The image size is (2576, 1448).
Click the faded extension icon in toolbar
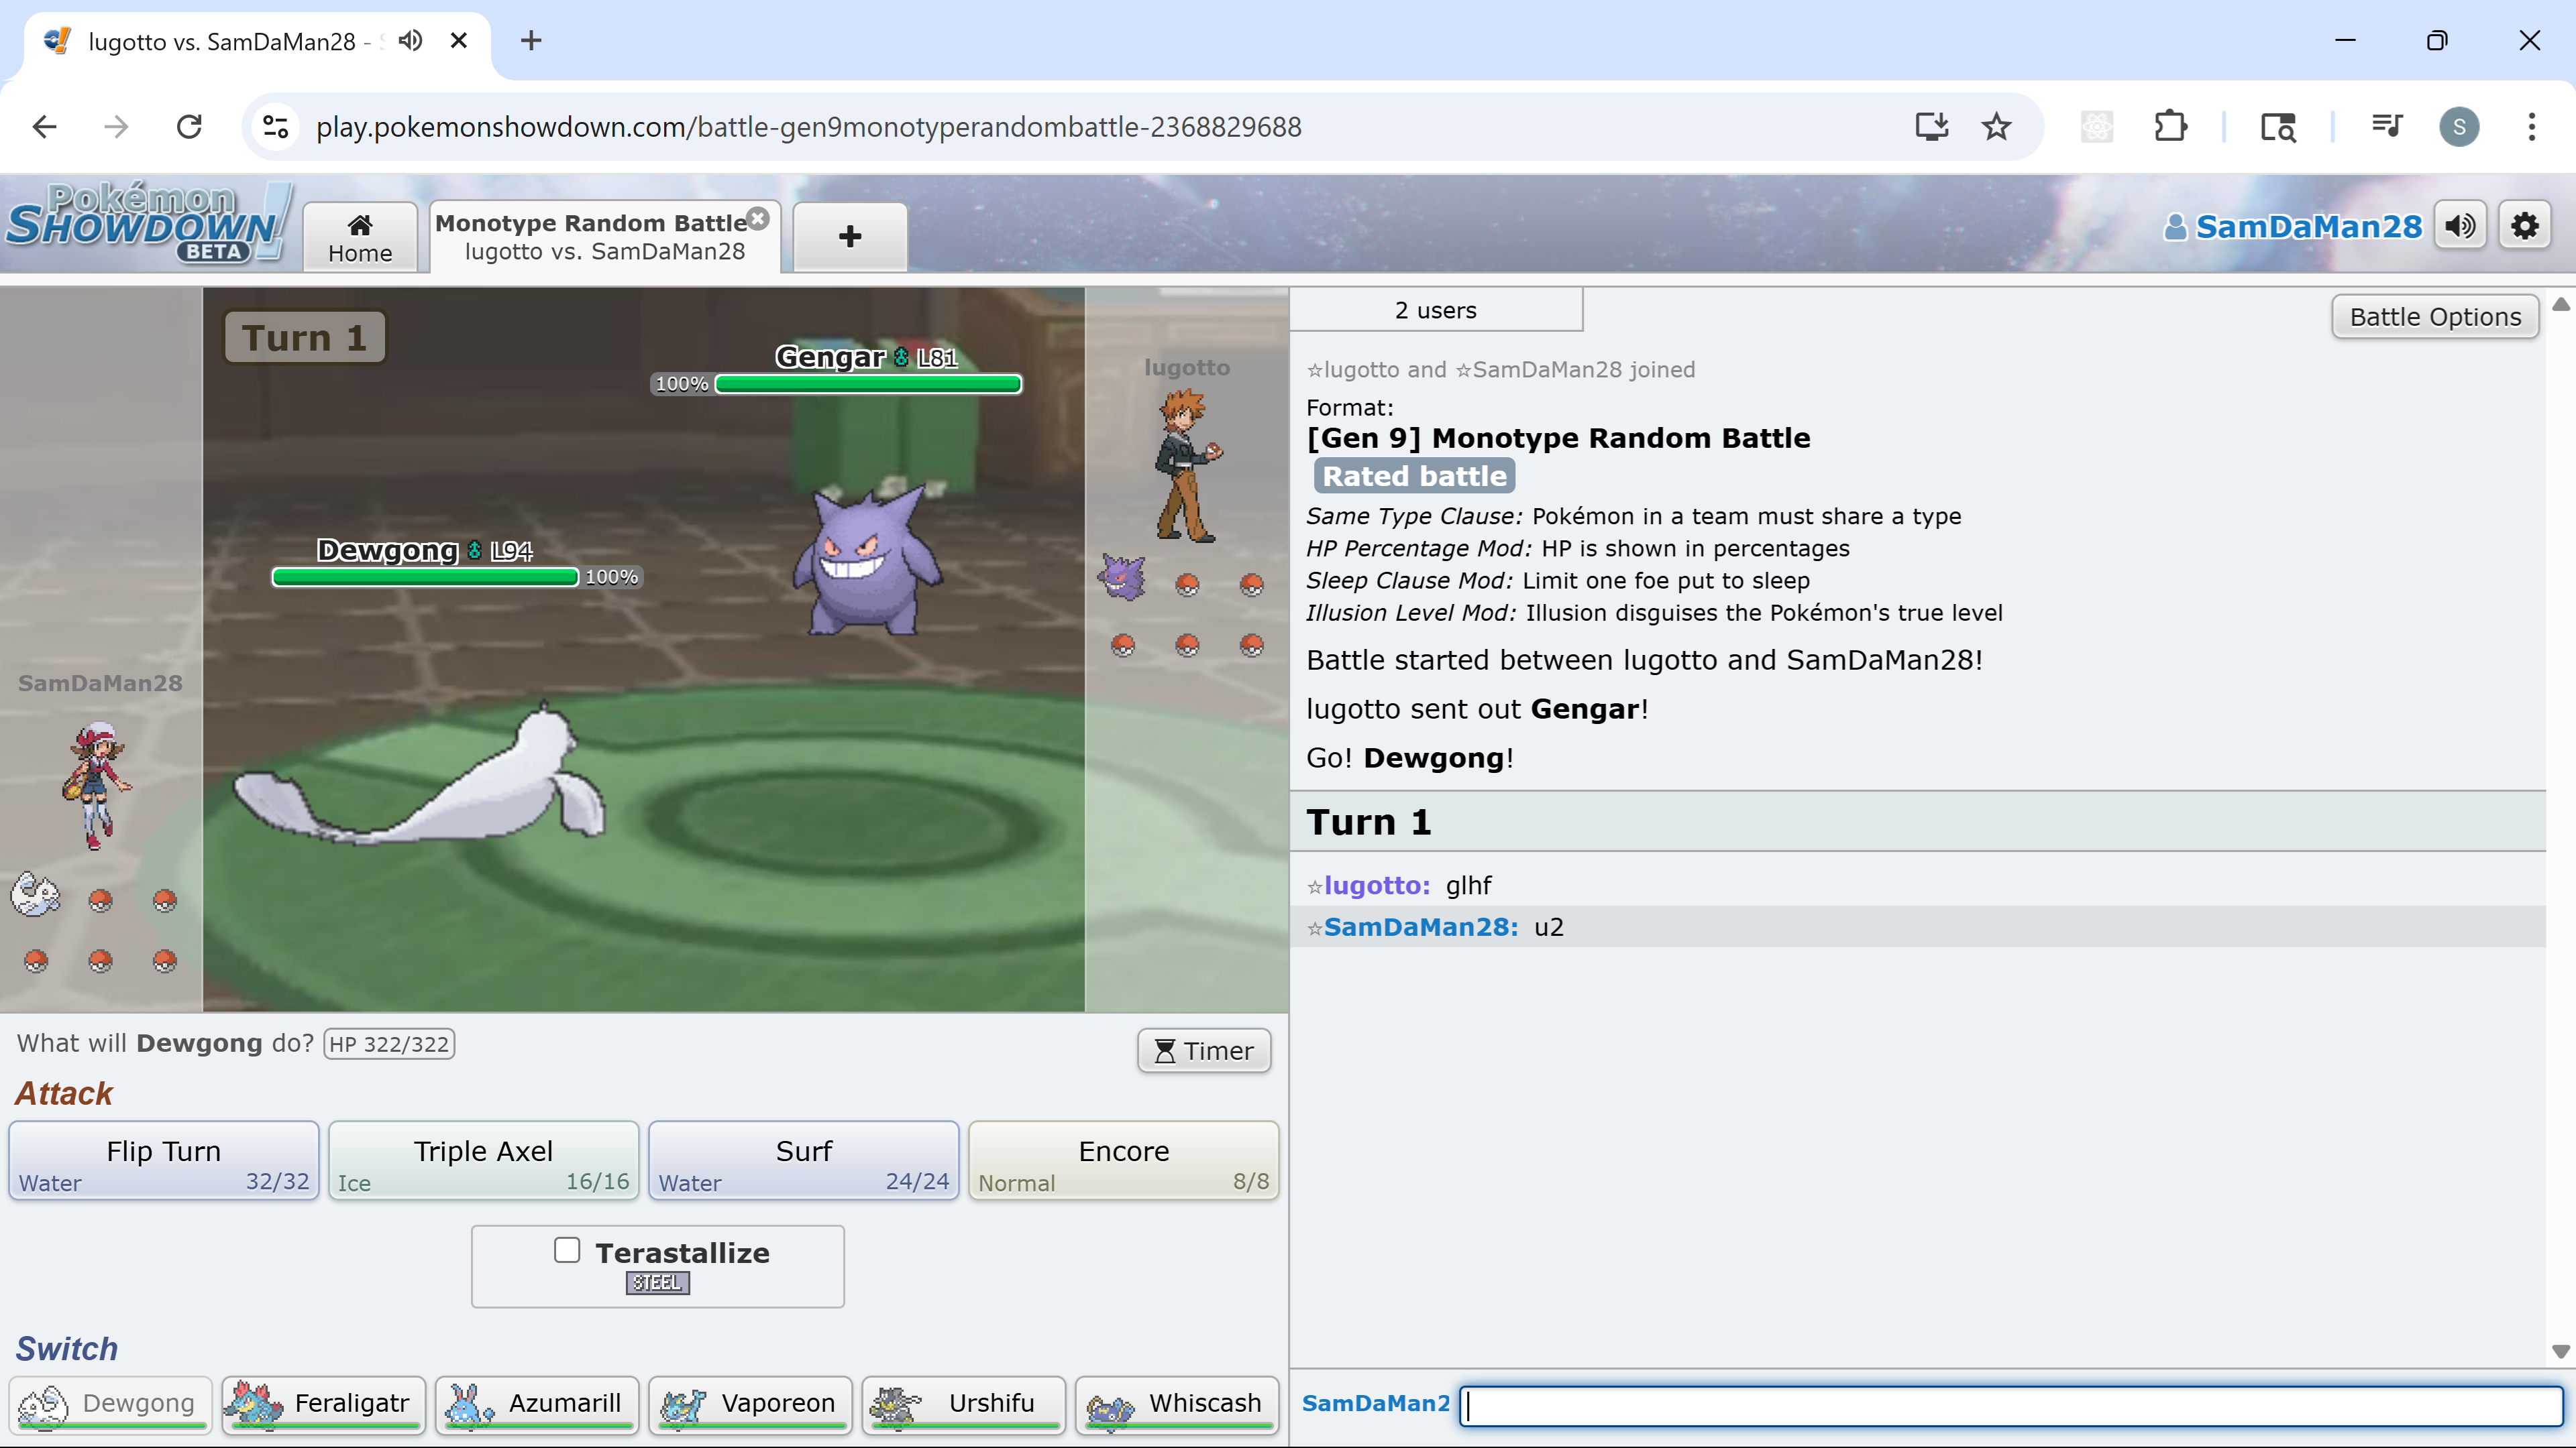coord(2097,127)
